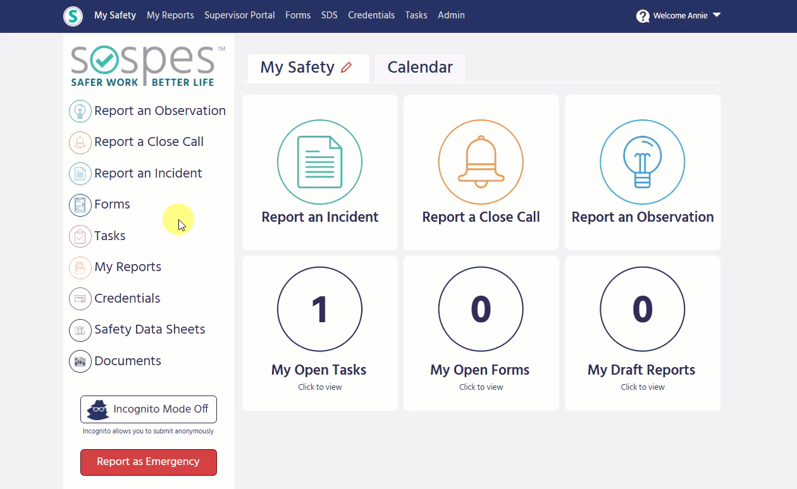Click the large orange bell Close Call icon
The height and width of the screenshot is (489, 797).
click(481, 162)
